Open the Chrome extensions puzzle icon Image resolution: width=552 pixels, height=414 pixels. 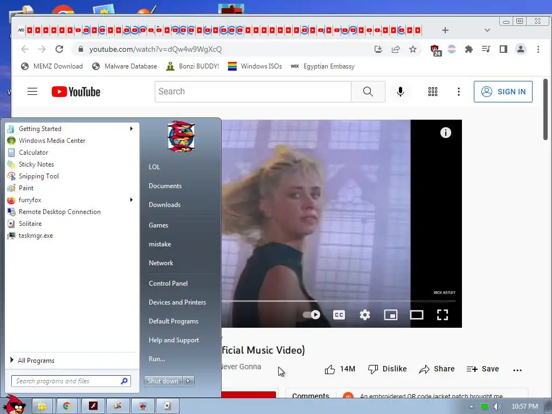coord(468,49)
